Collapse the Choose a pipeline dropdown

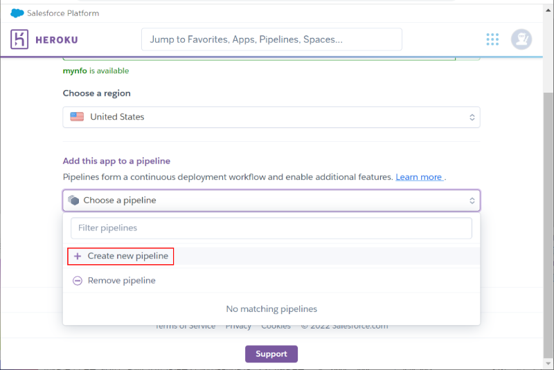(271, 201)
